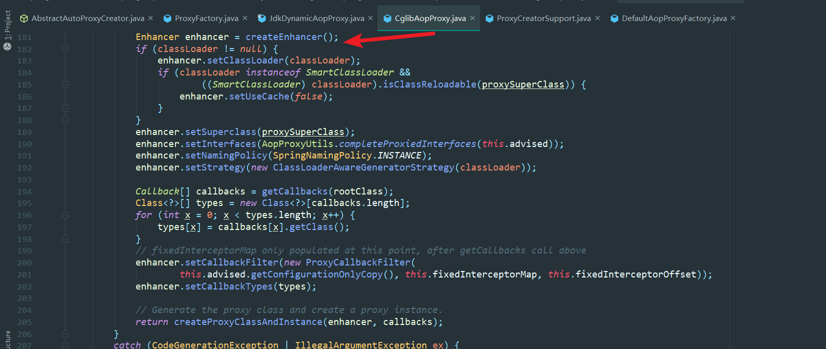The width and height of the screenshot is (826, 349).
Task: Click setSuperclass on line 189
Action: 220,132
